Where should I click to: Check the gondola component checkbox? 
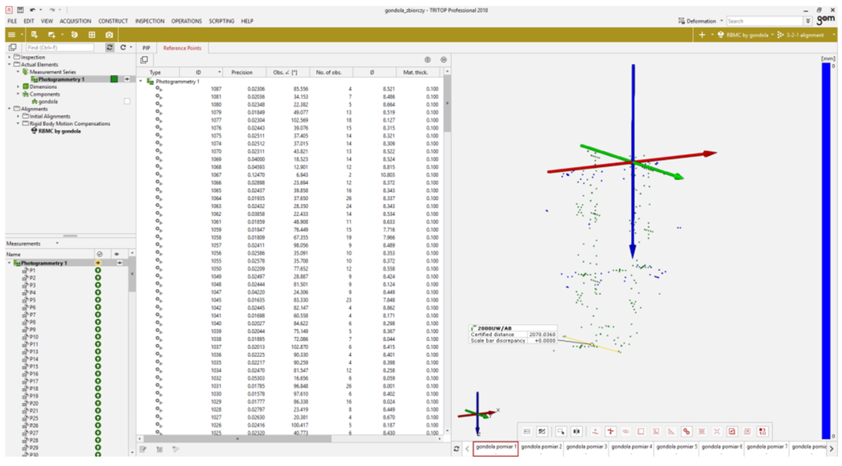click(x=127, y=101)
